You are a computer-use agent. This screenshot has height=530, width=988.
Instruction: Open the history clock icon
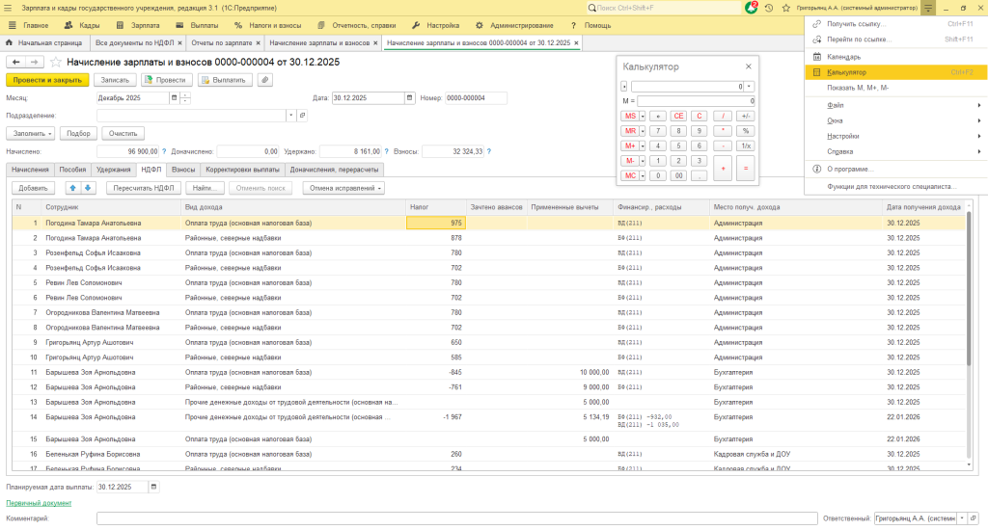pyautogui.click(x=768, y=8)
